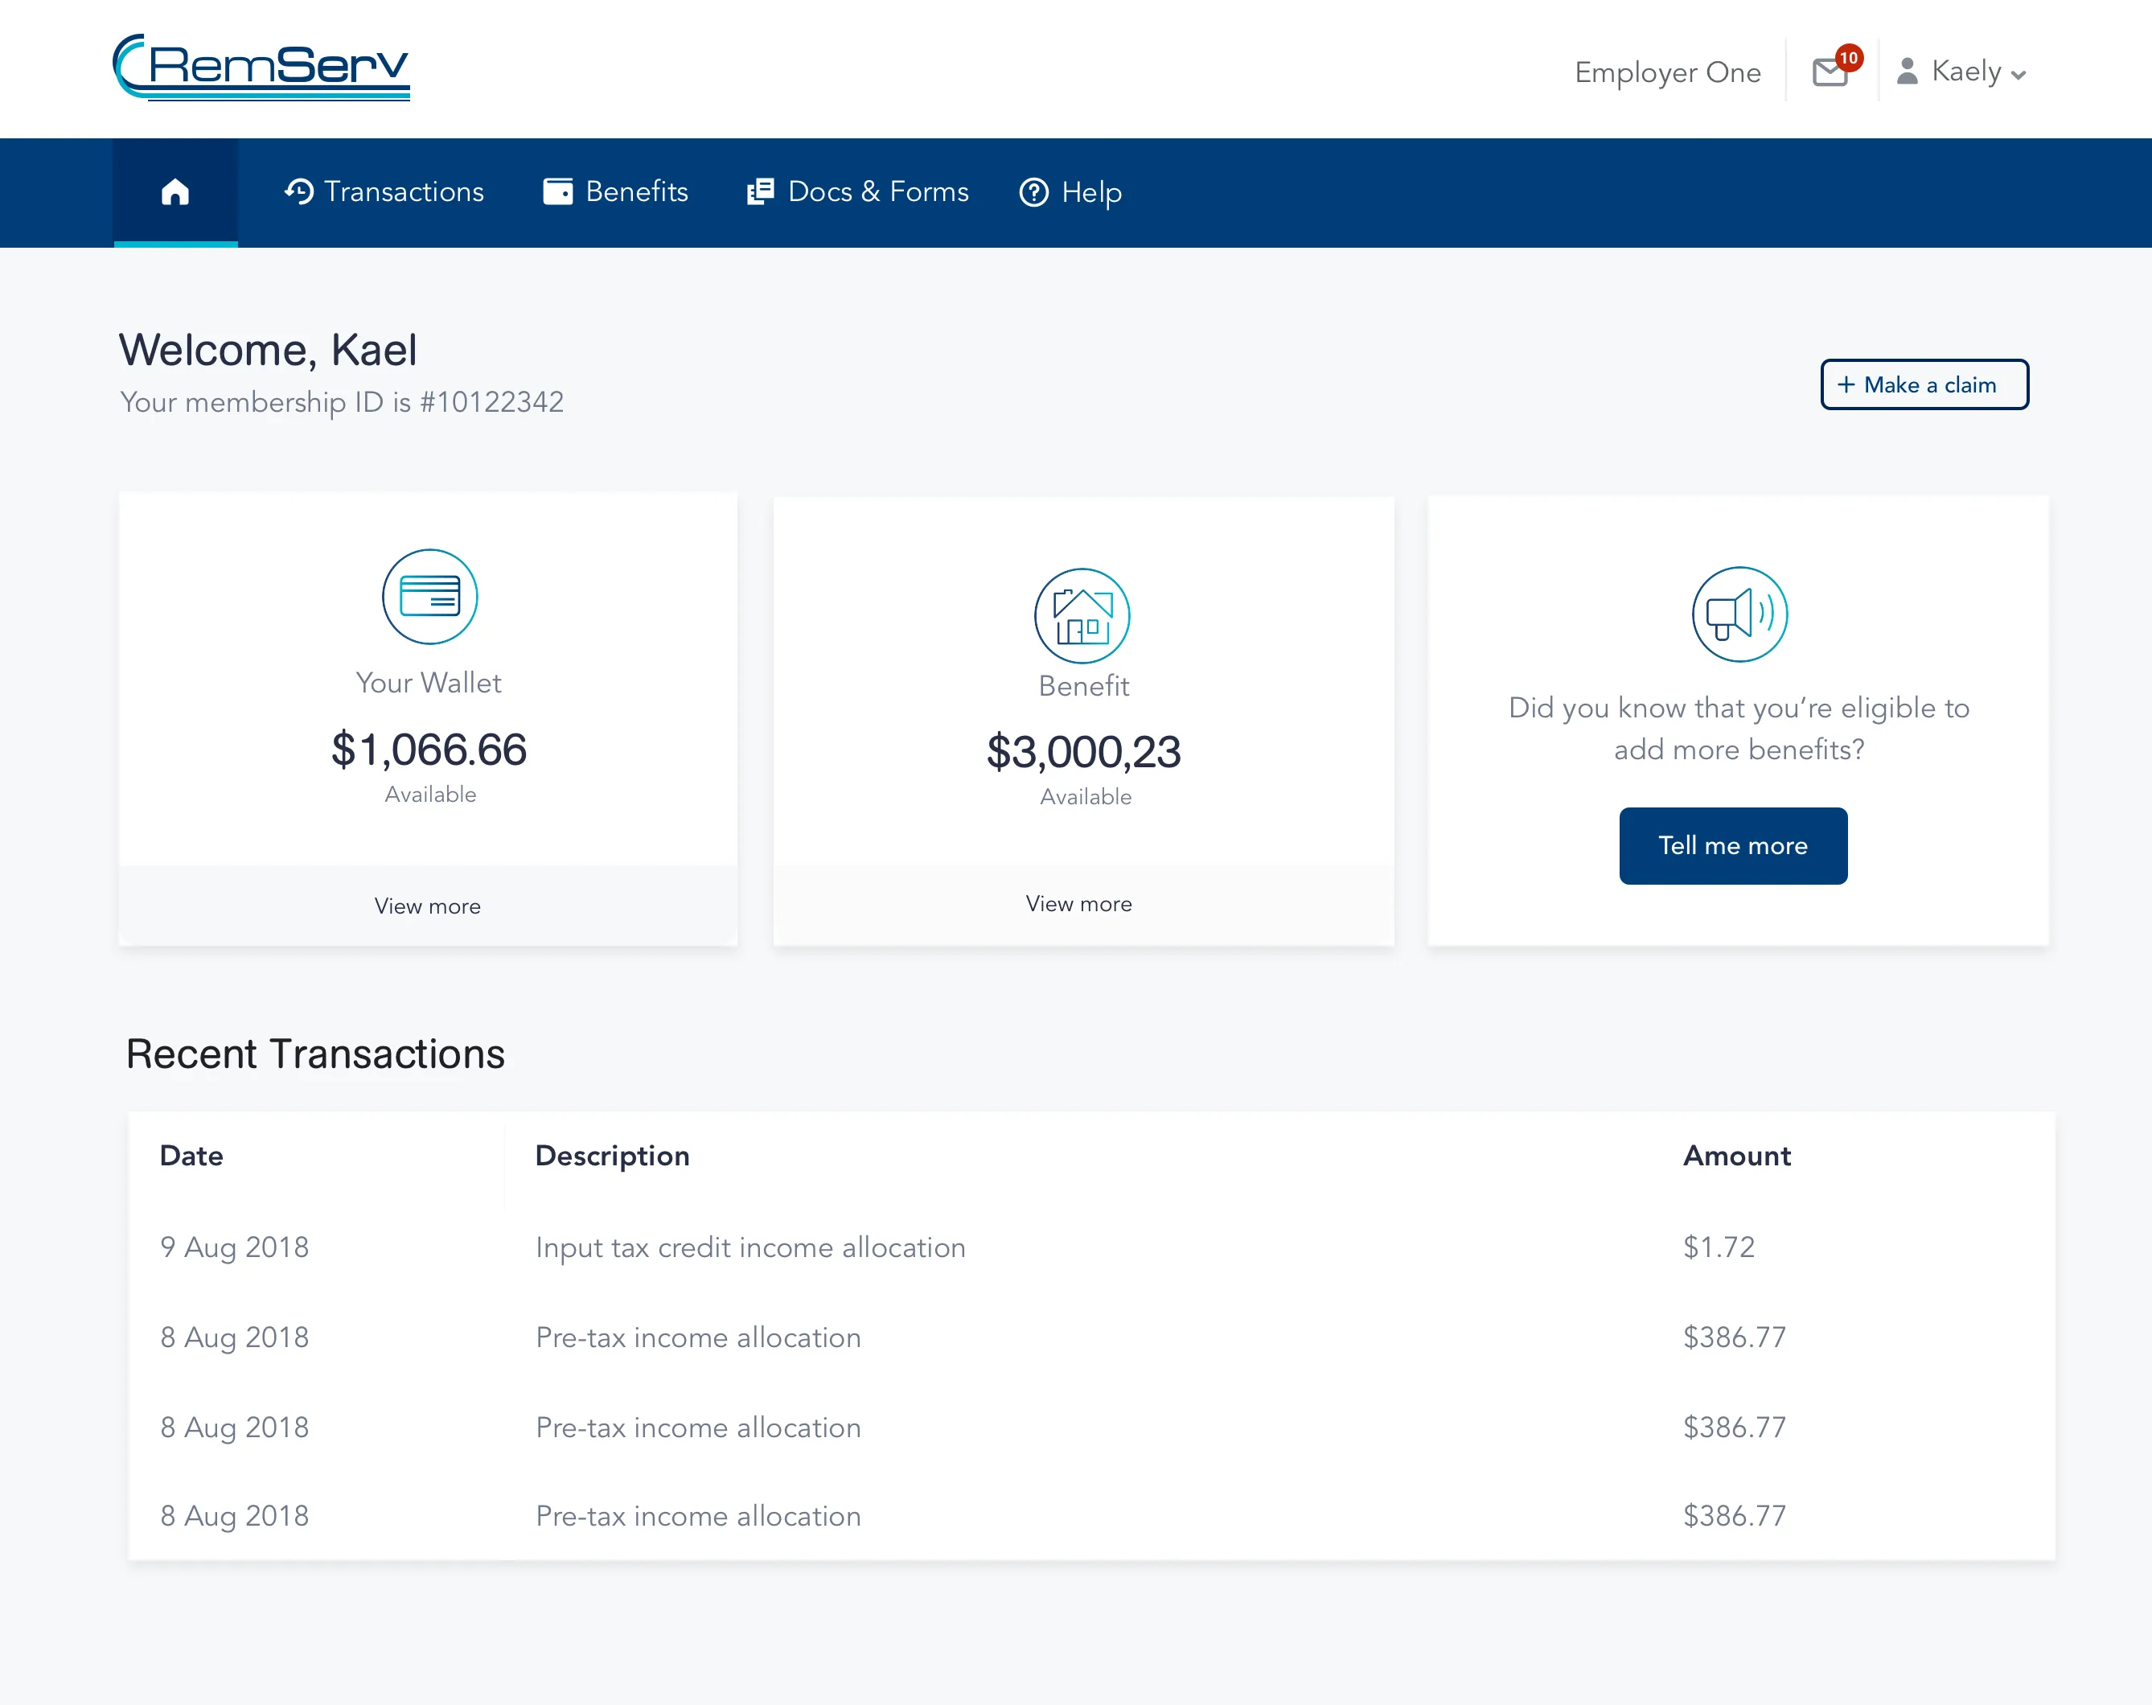
Task: Click View more under Benefit
Action: 1079,903
